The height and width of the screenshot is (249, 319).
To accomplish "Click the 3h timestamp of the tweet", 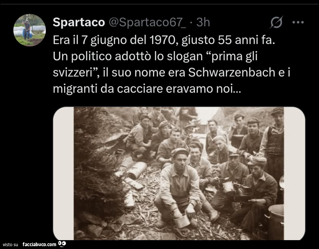I will tap(203, 22).
